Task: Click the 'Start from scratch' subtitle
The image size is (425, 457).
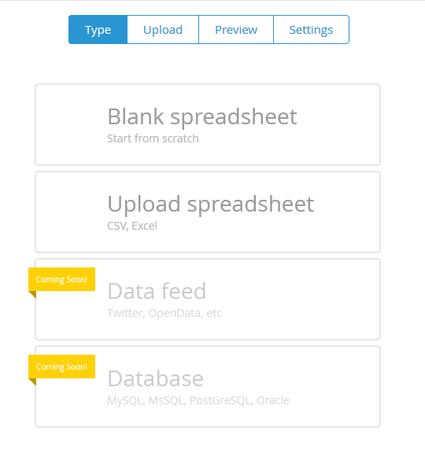Action: coord(153,138)
